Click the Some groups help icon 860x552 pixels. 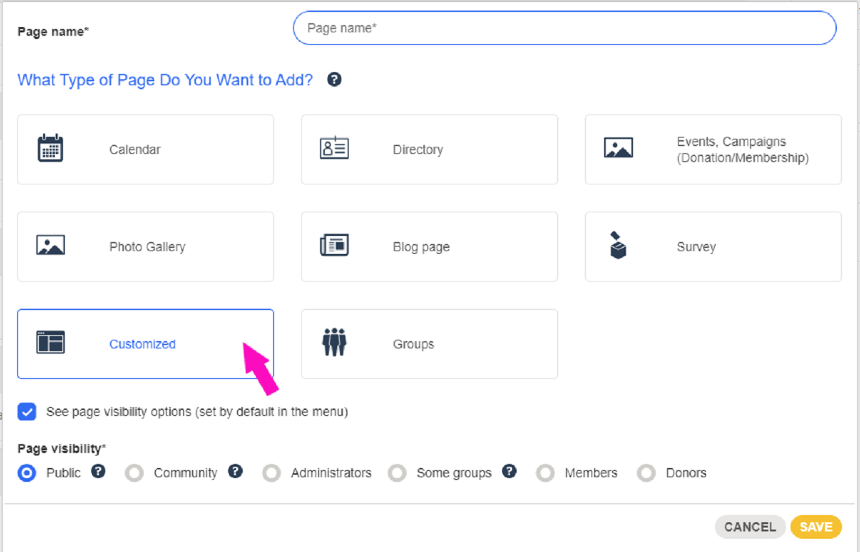click(509, 471)
